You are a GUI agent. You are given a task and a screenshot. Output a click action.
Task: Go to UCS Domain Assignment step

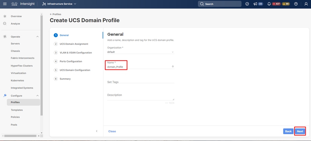74,44
